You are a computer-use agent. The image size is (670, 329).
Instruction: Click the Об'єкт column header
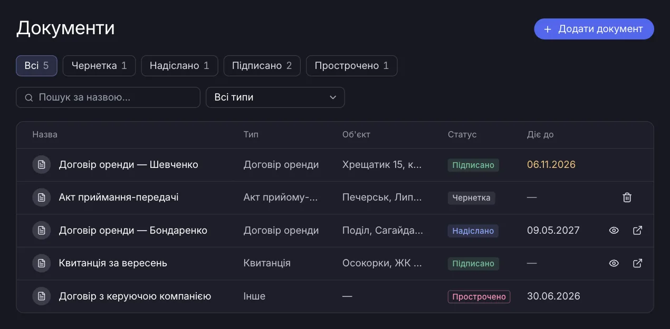[x=356, y=135]
